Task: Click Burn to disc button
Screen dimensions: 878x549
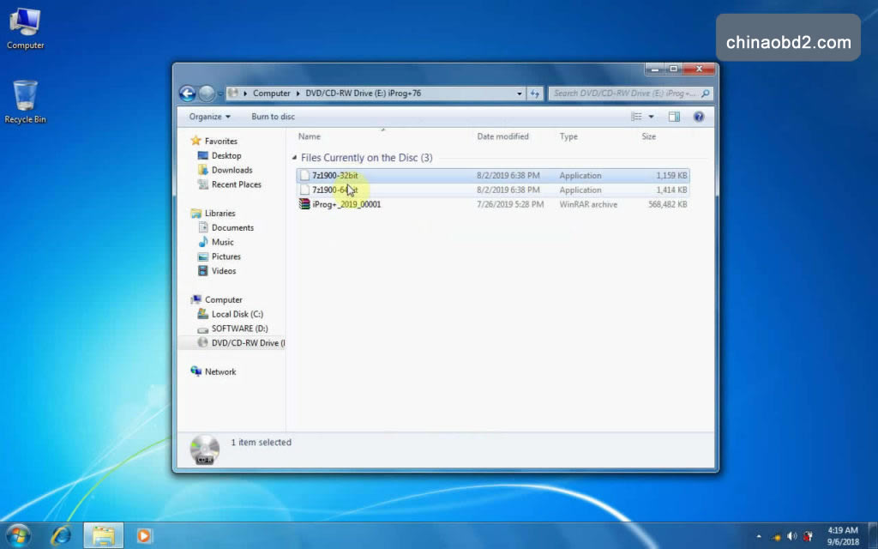Action: [273, 117]
